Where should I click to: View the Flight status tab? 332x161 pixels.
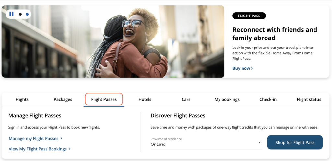(309, 99)
